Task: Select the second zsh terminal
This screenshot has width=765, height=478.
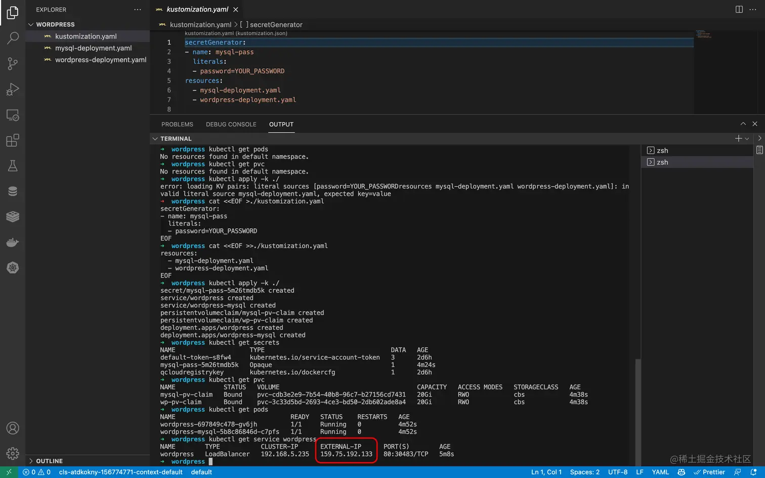Action: click(697, 162)
